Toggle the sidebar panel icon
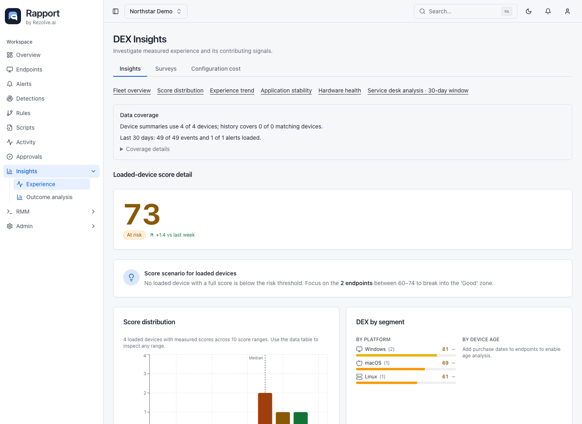Screen dimensions: 582x424 [x=116, y=11]
